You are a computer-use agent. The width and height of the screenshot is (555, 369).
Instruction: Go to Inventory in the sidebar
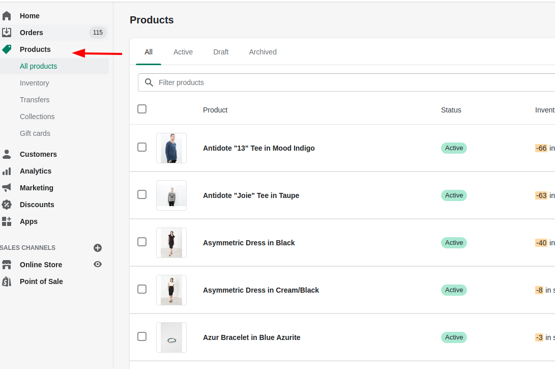point(35,83)
